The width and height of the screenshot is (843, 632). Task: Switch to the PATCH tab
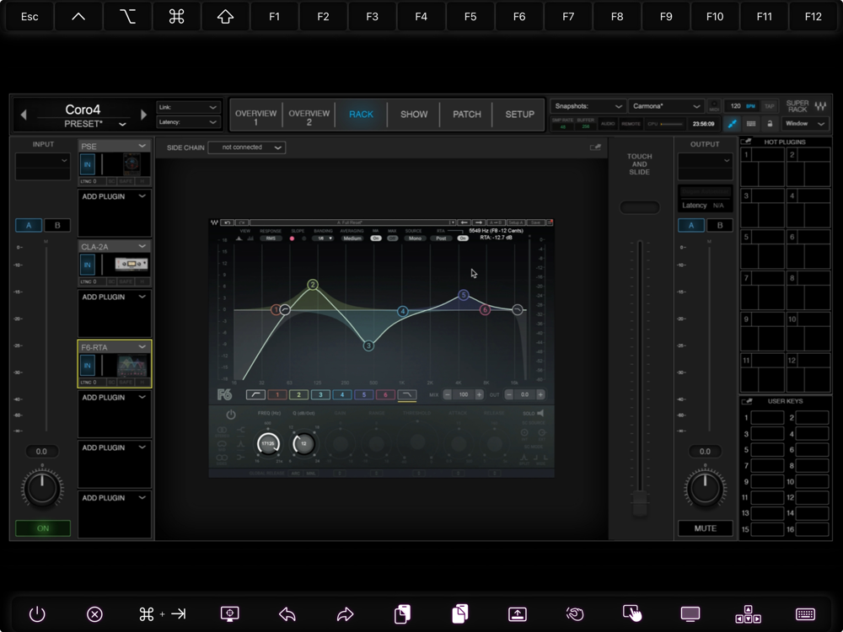467,115
